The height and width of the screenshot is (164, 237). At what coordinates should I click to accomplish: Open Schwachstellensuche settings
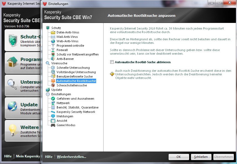point(72,85)
